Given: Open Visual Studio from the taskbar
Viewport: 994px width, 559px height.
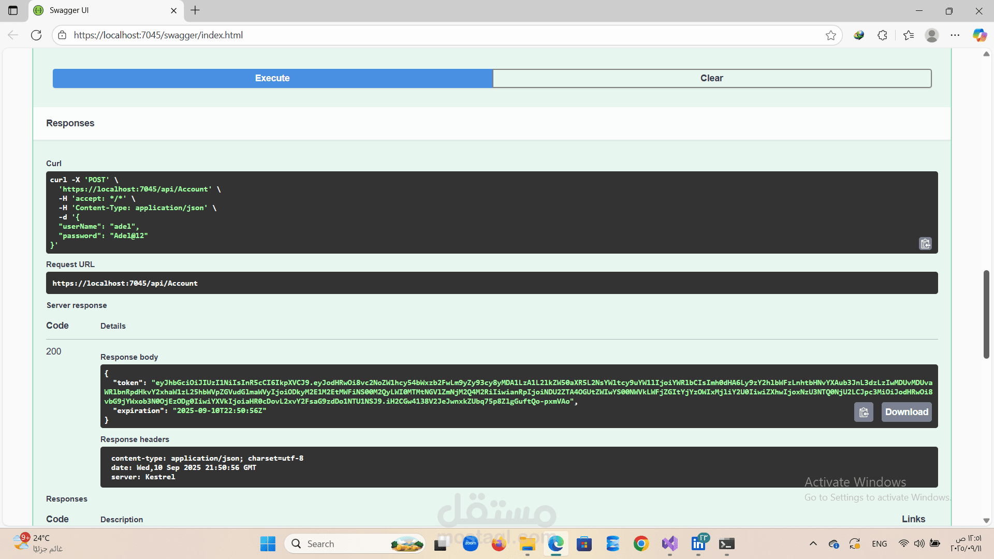Looking at the screenshot, I should pyautogui.click(x=669, y=543).
